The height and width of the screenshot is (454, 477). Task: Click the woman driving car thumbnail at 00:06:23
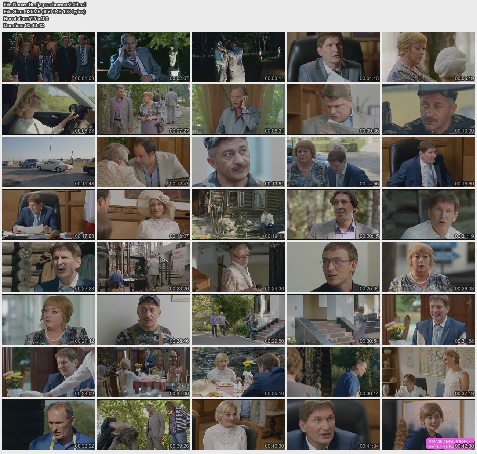(x=48, y=109)
